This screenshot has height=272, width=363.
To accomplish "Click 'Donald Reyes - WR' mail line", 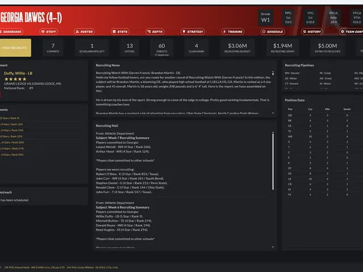I will tap(123, 226).
